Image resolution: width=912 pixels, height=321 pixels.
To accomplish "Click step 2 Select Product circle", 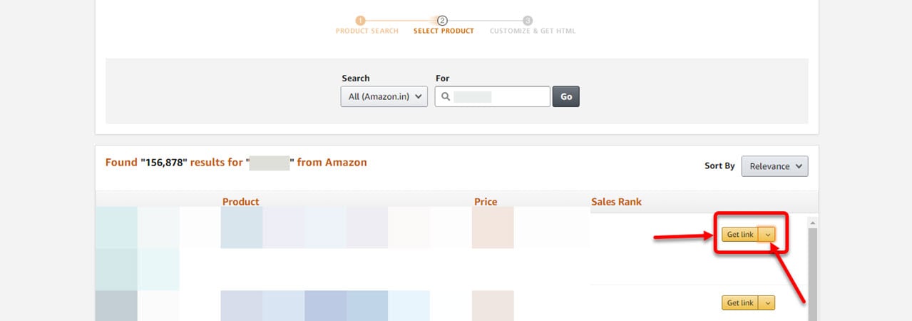I will click(443, 21).
